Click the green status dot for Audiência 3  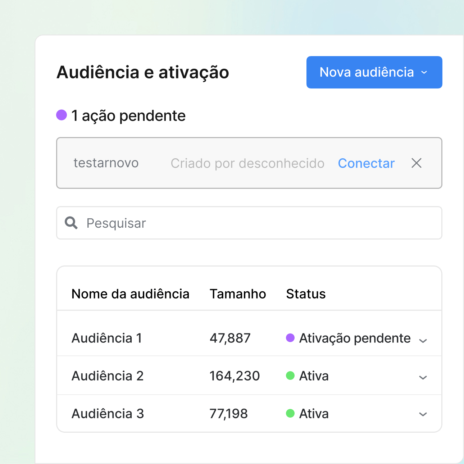290,414
